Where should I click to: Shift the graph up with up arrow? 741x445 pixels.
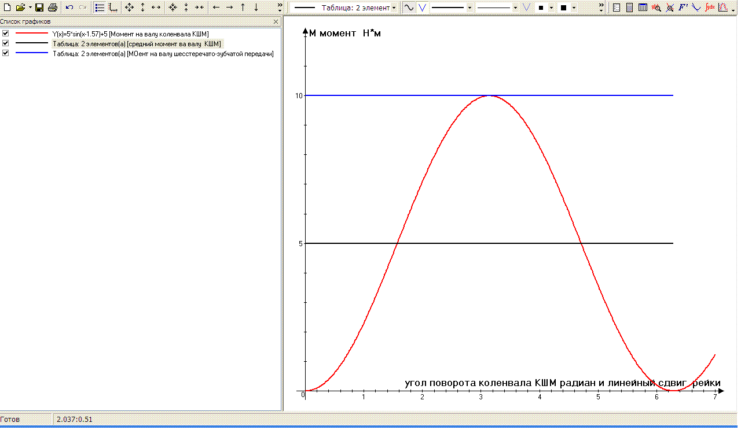pyautogui.click(x=243, y=8)
